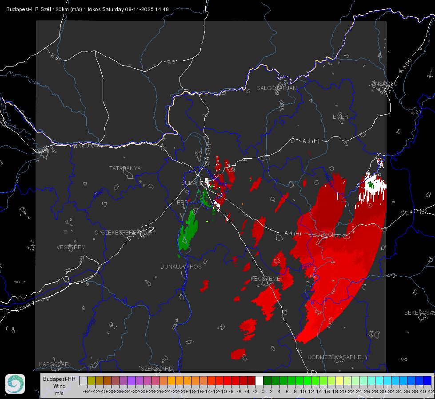Click the radar title with date 08-11-2025 14:48
435x399 pixels.
(x=88, y=9)
